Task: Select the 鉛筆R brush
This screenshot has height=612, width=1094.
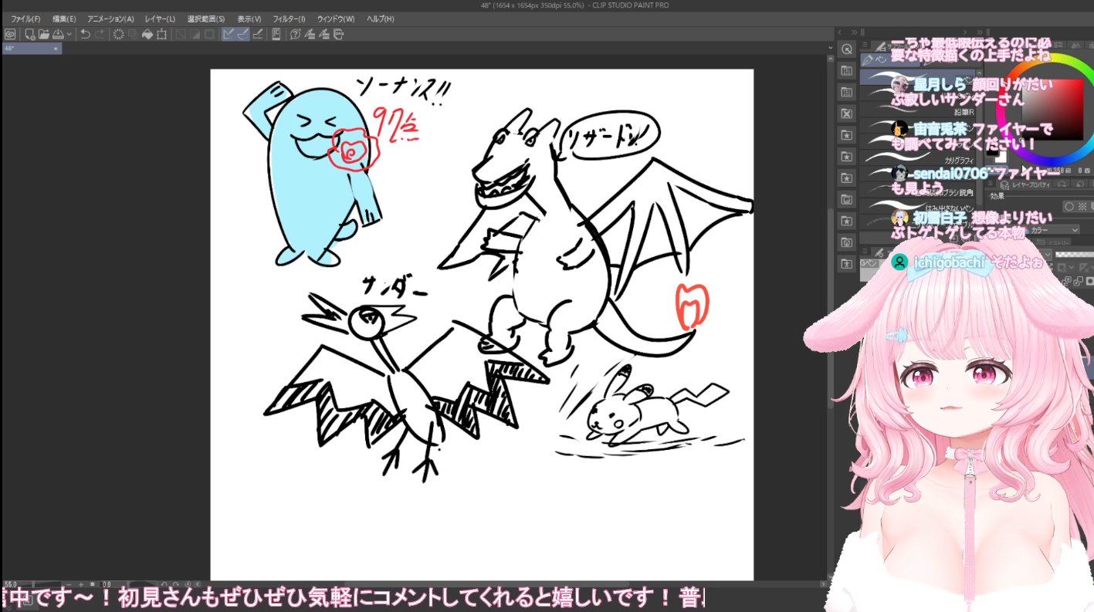Action: pos(917,110)
